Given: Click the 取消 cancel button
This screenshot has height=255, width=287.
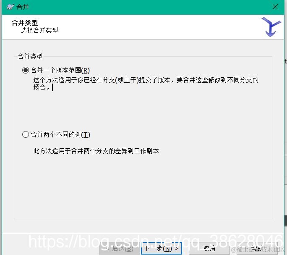Looking at the screenshot, I should [x=209, y=249].
